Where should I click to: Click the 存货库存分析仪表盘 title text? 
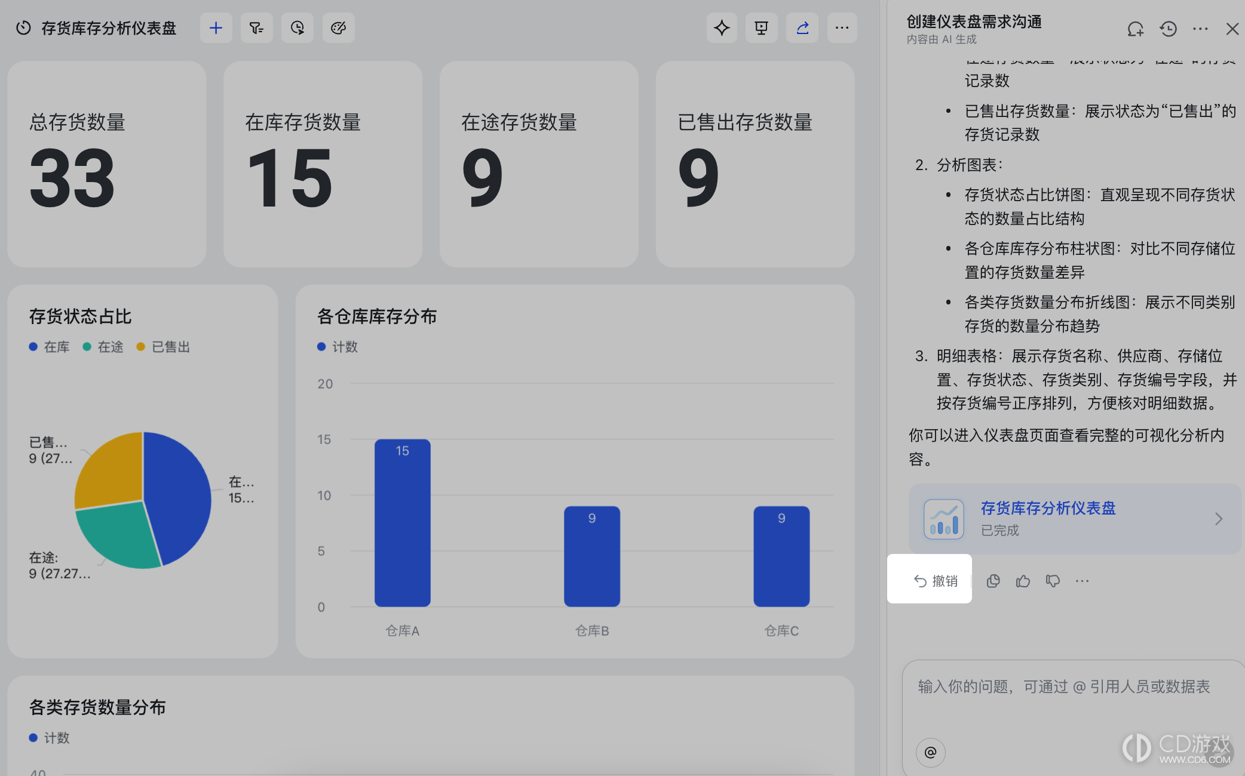pyautogui.click(x=109, y=28)
